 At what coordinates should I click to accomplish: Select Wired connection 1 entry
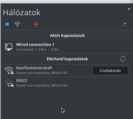[x=67, y=47]
